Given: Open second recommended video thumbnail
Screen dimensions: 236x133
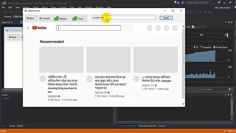Looking at the screenshot, I should [108, 60].
